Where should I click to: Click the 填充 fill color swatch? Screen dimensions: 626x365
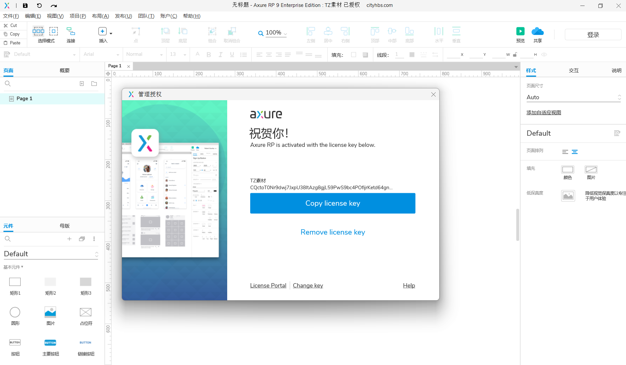(x=353, y=55)
